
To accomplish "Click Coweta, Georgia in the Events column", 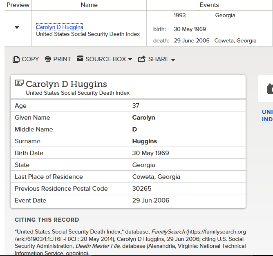I will [235, 40].
